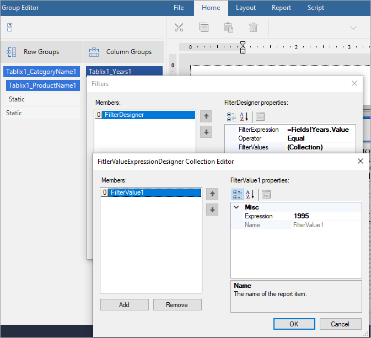The image size is (371, 338).
Task: Confirm with the OK button
Action: 294,324
